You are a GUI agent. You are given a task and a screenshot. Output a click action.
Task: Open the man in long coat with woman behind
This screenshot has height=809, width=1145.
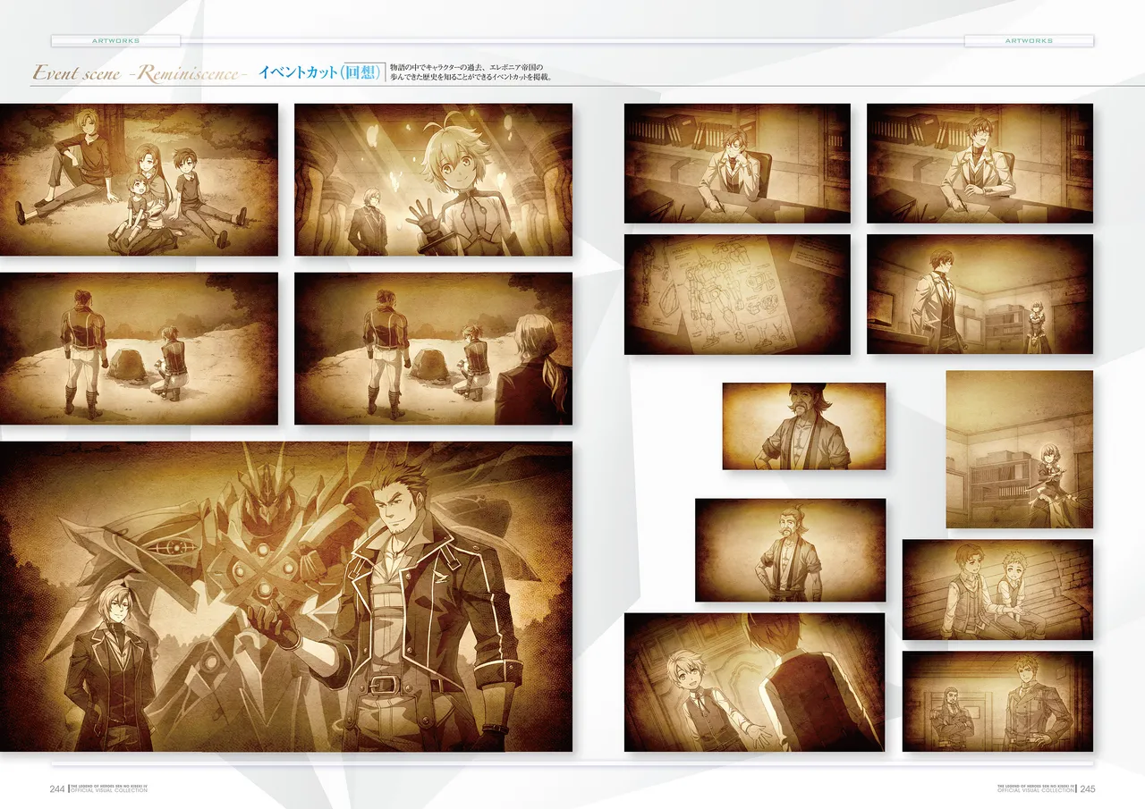click(980, 294)
